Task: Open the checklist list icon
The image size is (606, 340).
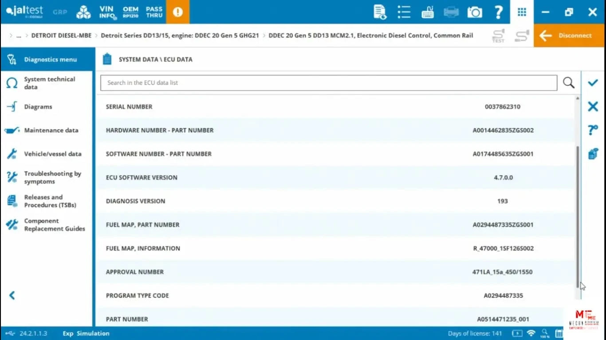Action: click(404, 12)
